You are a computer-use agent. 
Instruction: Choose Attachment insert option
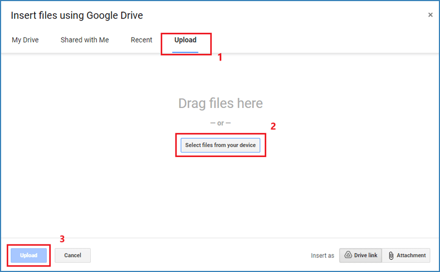406,255
